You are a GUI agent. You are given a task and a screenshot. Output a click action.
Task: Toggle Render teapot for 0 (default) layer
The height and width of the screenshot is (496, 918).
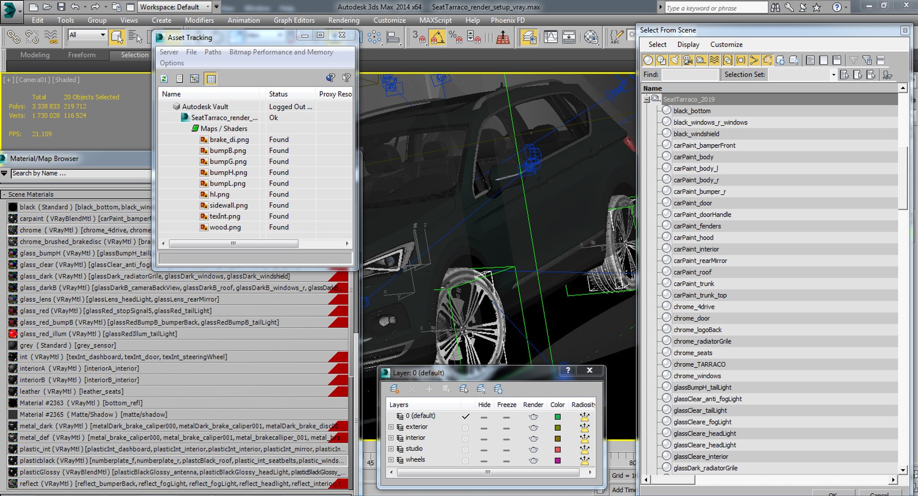point(534,417)
